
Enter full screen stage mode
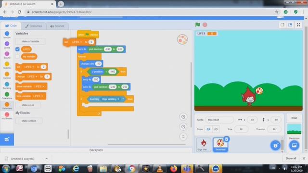(x=298, y=25)
